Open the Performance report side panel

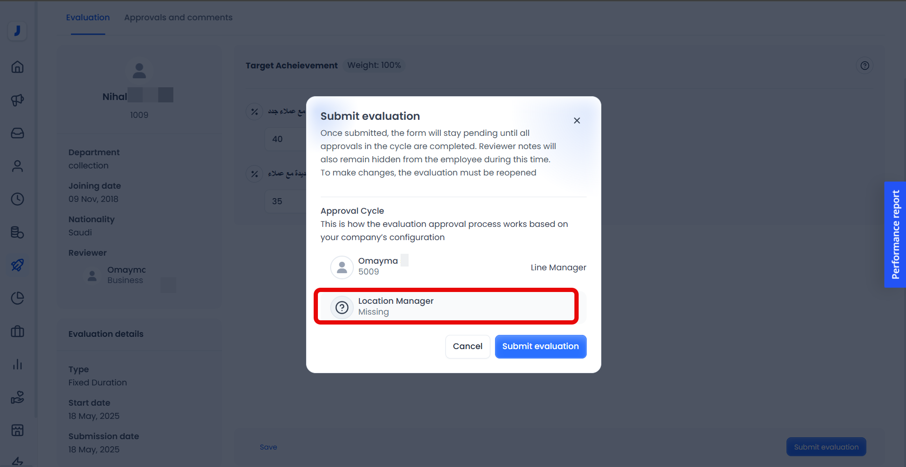click(x=895, y=234)
